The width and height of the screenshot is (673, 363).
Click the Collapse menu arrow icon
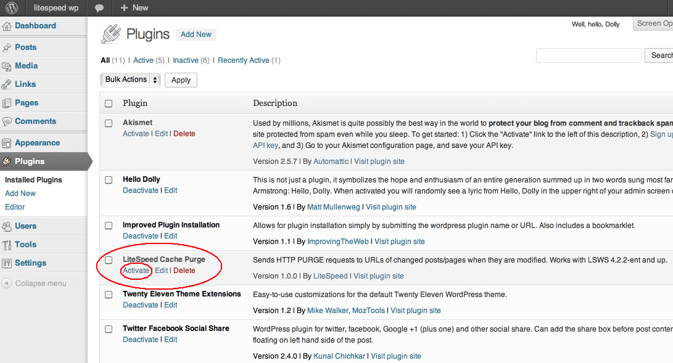point(6,283)
